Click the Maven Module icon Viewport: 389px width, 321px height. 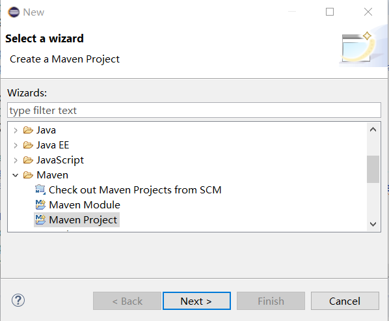click(x=40, y=205)
